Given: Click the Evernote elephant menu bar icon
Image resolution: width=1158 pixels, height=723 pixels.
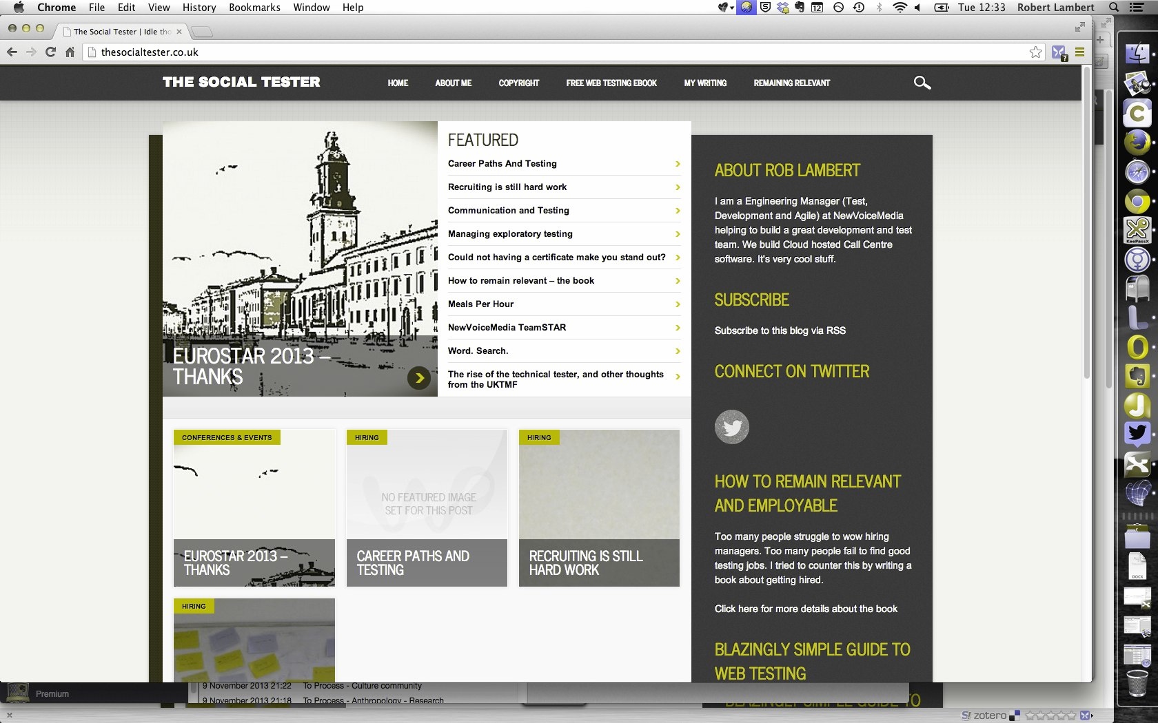Looking at the screenshot, I should click(x=800, y=8).
